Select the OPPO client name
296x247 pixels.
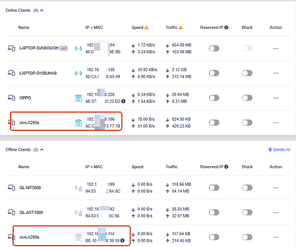(25, 98)
